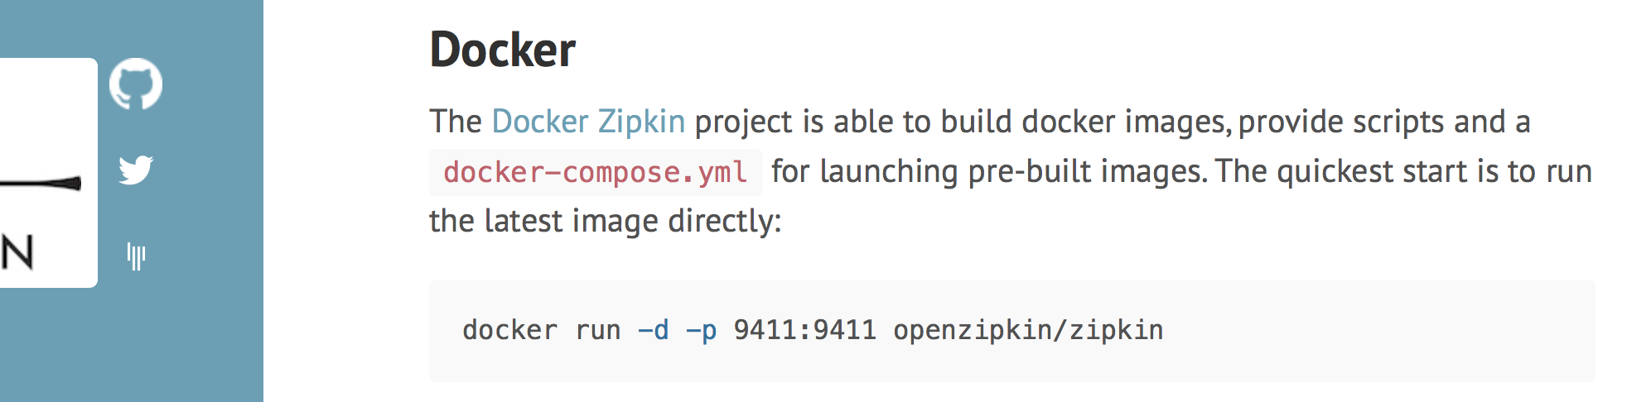1627x402 pixels.
Task: Click the -p flag in the command
Action: coord(701,330)
